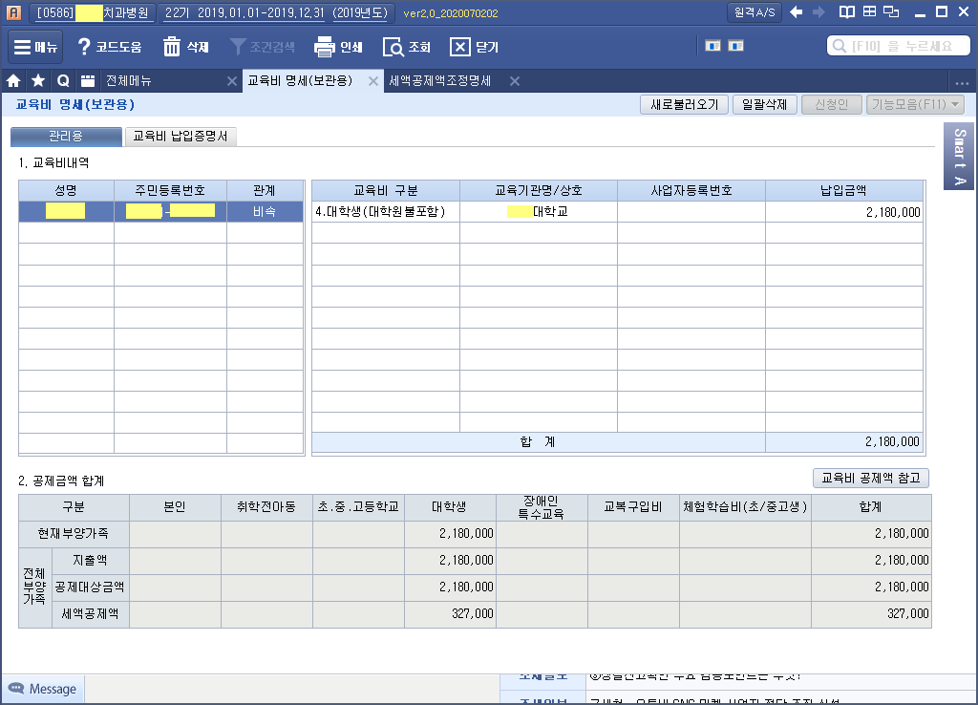Click the 새로불러오기 button
Image resolution: width=978 pixels, height=705 pixels.
pos(684,105)
